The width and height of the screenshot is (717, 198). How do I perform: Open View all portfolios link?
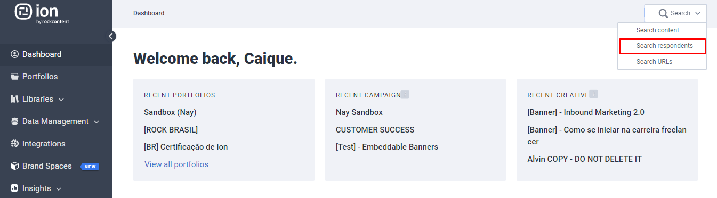(176, 164)
